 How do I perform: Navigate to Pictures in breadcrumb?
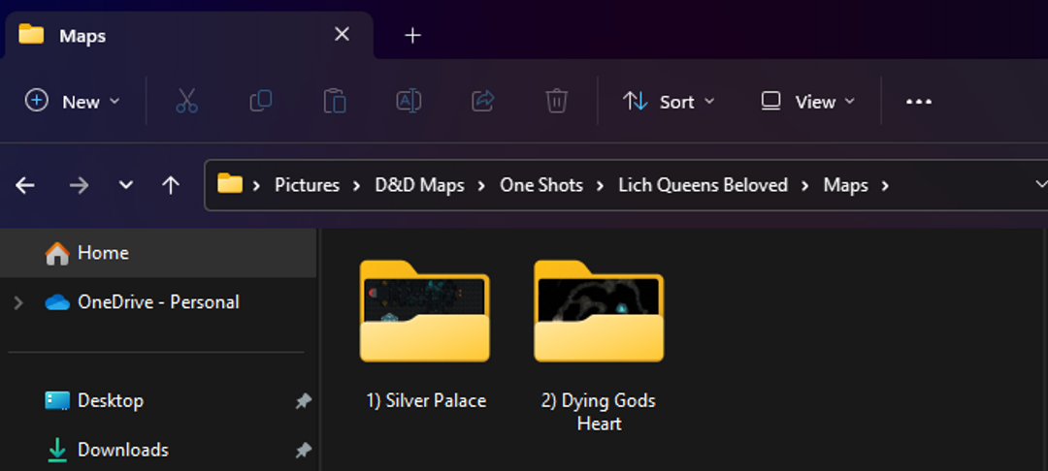click(x=307, y=185)
